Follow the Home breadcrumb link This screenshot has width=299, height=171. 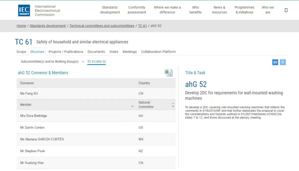21,26
